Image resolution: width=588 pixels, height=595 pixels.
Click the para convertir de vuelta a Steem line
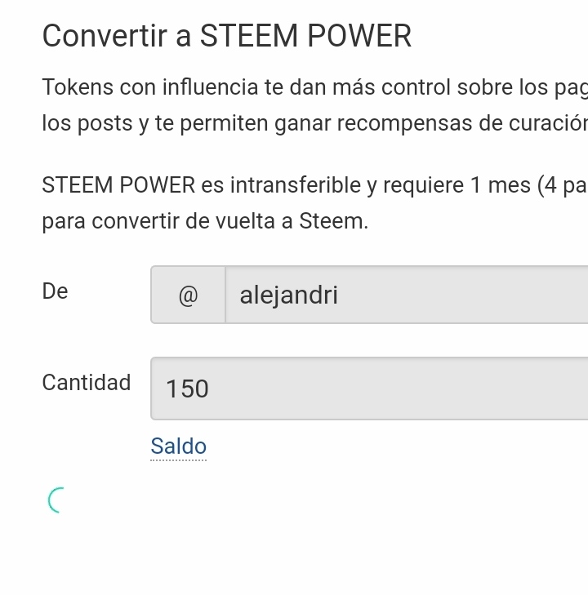coord(205,221)
